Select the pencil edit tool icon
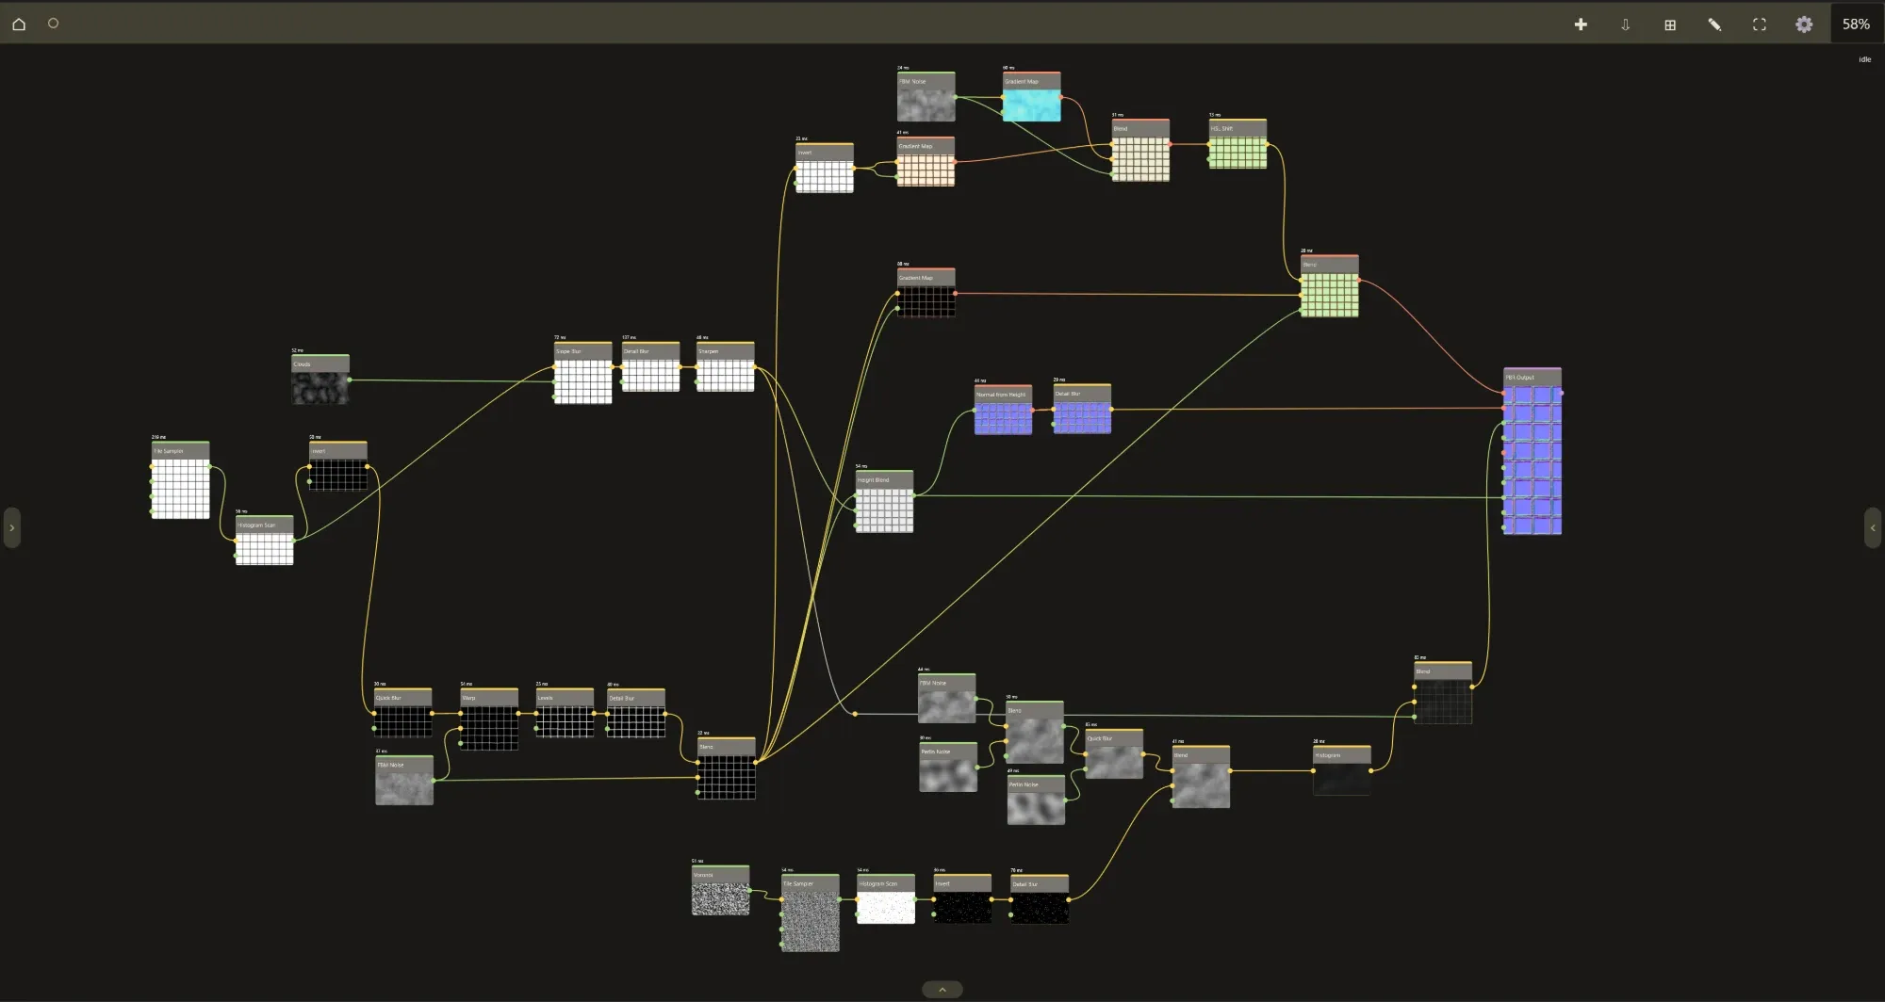Image resolution: width=1885 pixels, height=1002 pixels. 1714,24
